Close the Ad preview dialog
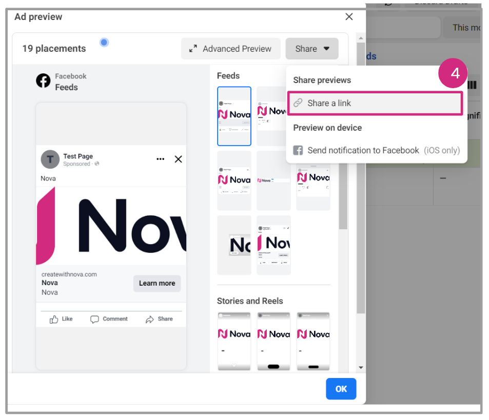Viewport: 489px width, 420px height. (x=349, y=17)
